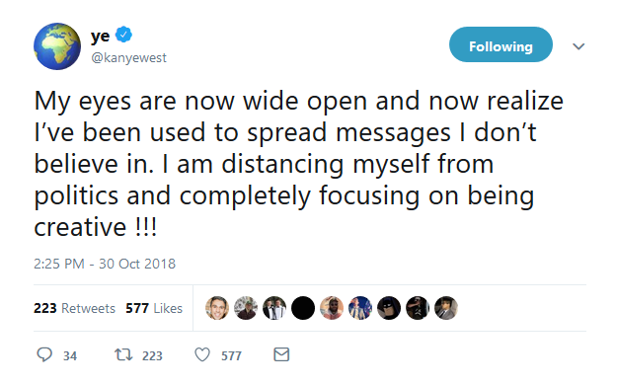Image resolution: width=617 pixels, height=385 pixels.
Task: Click the reply count 34
Action: pos(70,355)
